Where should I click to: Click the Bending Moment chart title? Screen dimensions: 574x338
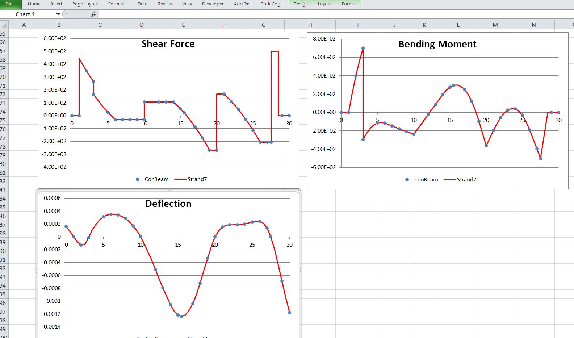pos(437,44)
